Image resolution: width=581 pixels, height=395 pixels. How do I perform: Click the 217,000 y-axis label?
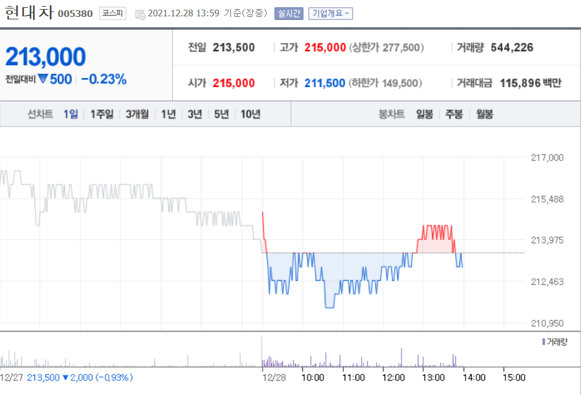tap(547, 158)
